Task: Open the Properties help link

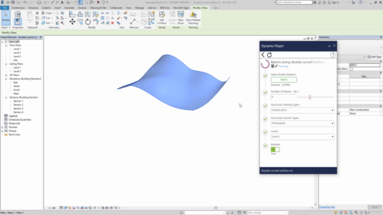Action: click(327, 207)
